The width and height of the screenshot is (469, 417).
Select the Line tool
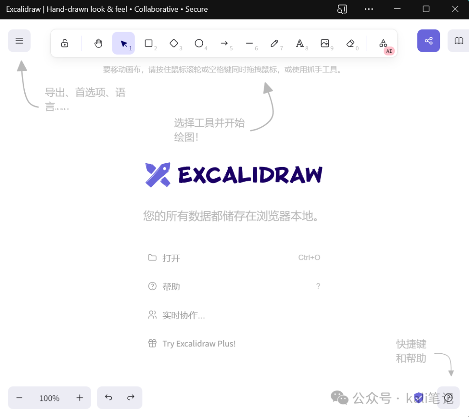click(x=249, y=43)
